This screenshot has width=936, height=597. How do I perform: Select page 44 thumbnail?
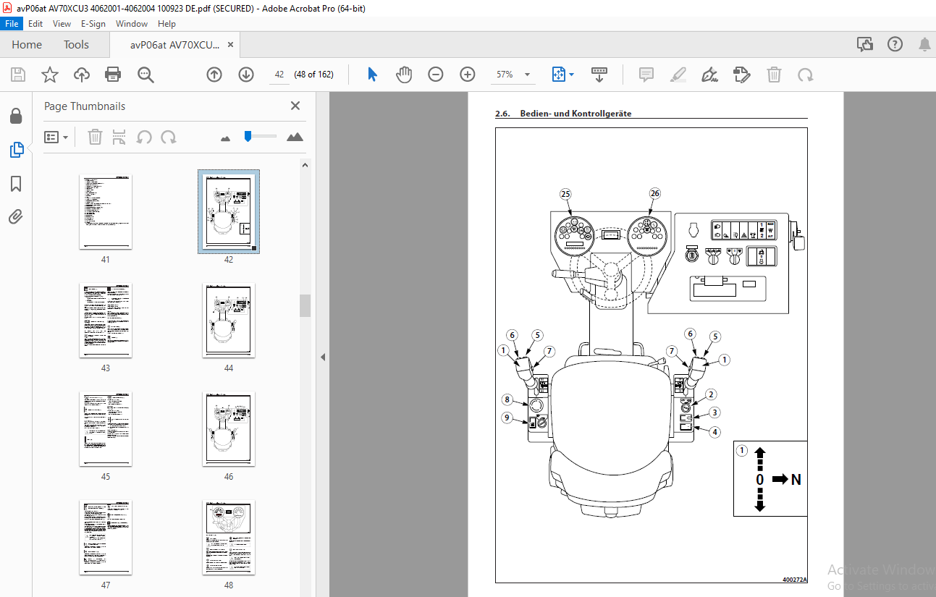[x=229, y=321]
